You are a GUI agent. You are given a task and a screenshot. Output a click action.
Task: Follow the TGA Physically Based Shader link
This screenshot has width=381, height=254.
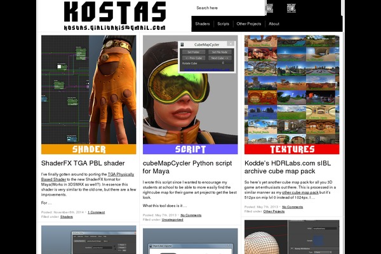(x=88, y=177)
